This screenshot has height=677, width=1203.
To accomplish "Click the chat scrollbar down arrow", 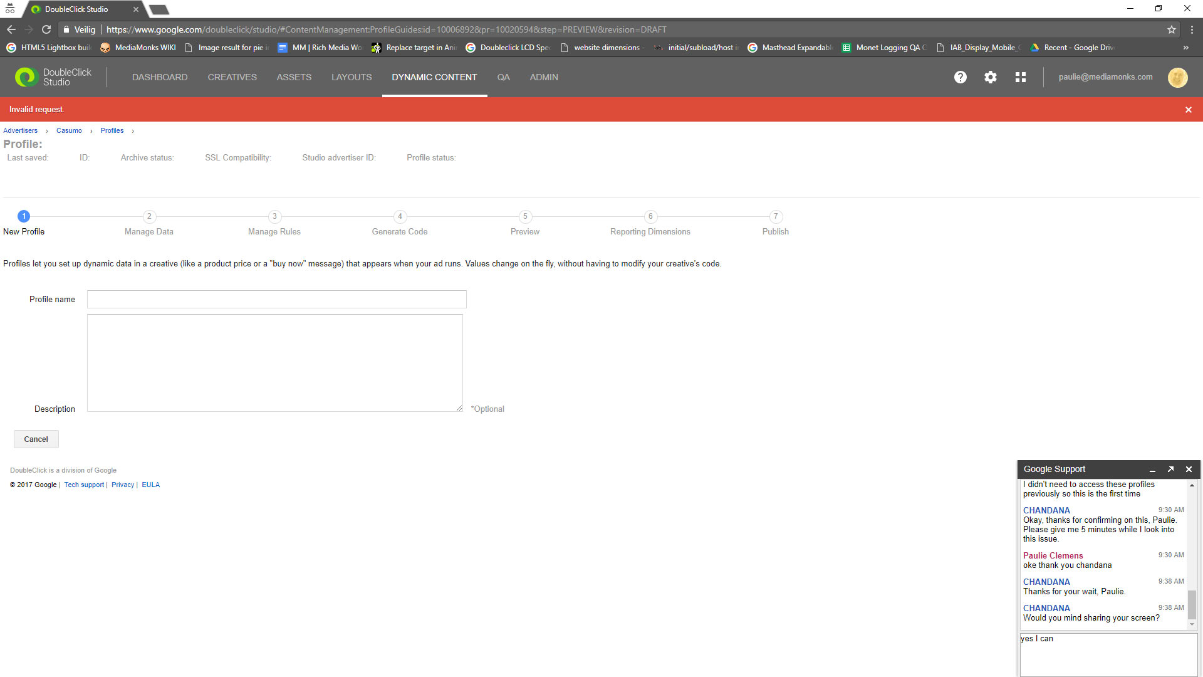I will (1192, 624).
